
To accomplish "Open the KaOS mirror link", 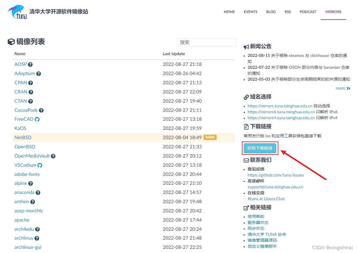I will click(20, 128).
